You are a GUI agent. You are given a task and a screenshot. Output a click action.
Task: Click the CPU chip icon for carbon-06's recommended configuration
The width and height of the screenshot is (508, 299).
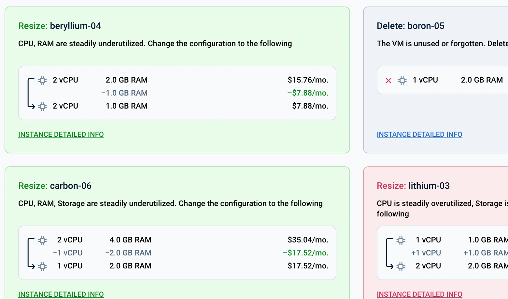42,266
